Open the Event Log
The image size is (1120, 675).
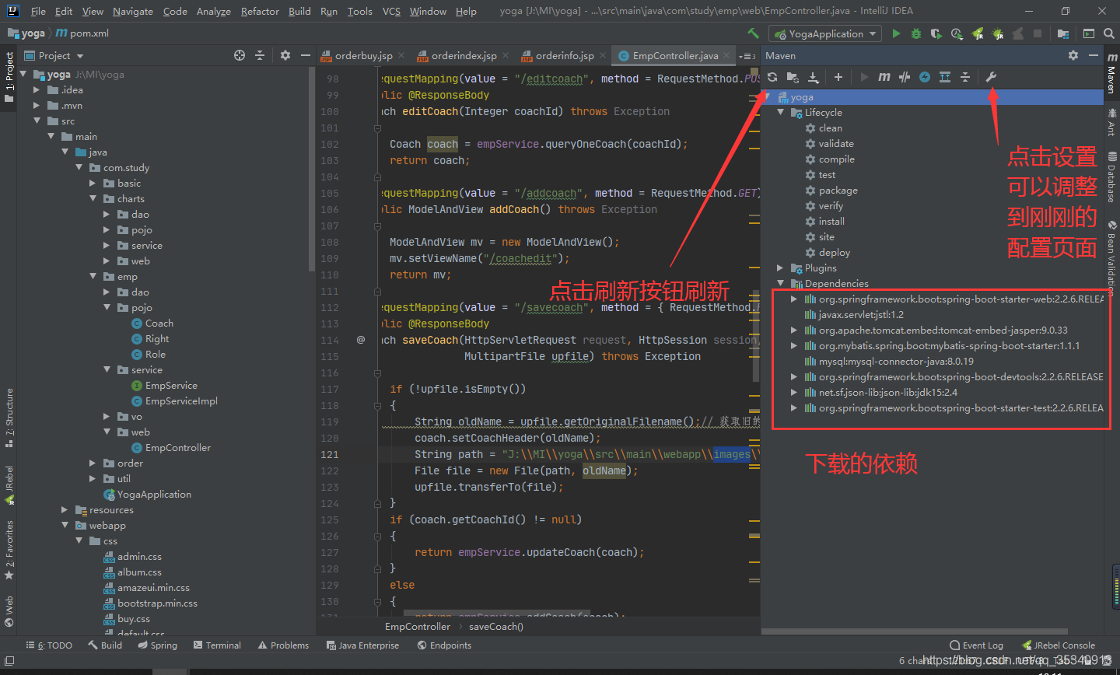coord(976,645)
